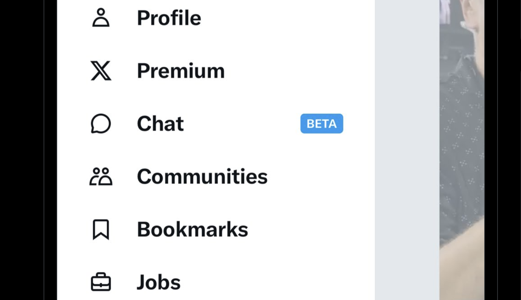Tap the dimmed photo of patterned shirt
Image resolution: width=521 pixels, height=300 pixels.
(462, 150)
